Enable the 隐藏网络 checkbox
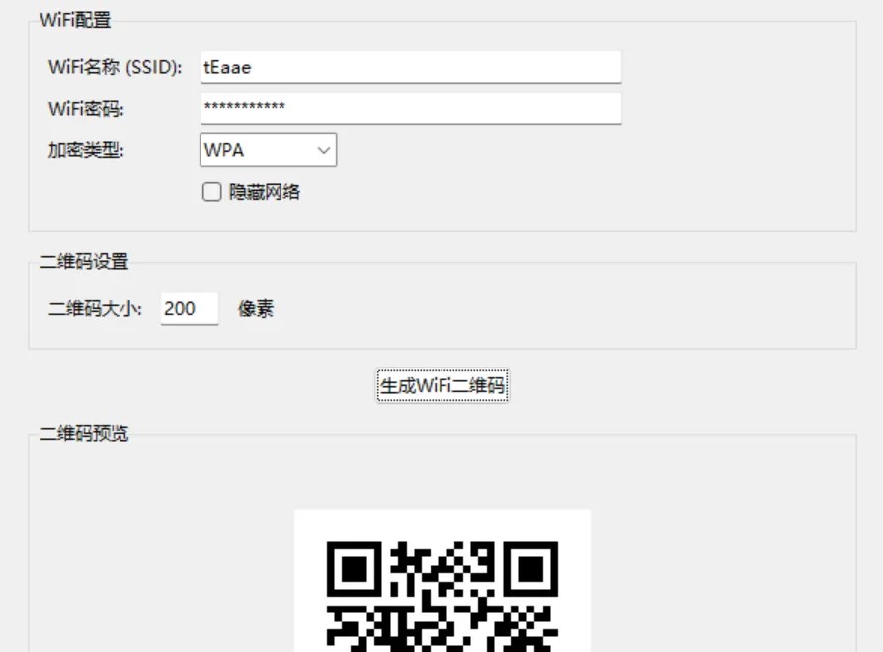The height and width of the screenshot is (652, 883). pyautogui.click(x=211, y=192)
